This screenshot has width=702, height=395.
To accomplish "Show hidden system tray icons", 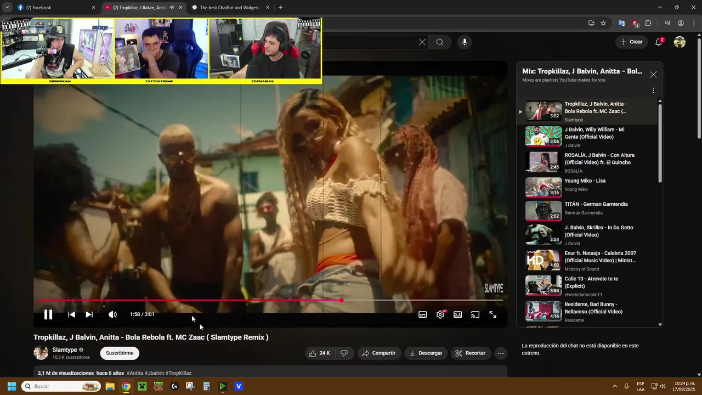I will [614, 386].
